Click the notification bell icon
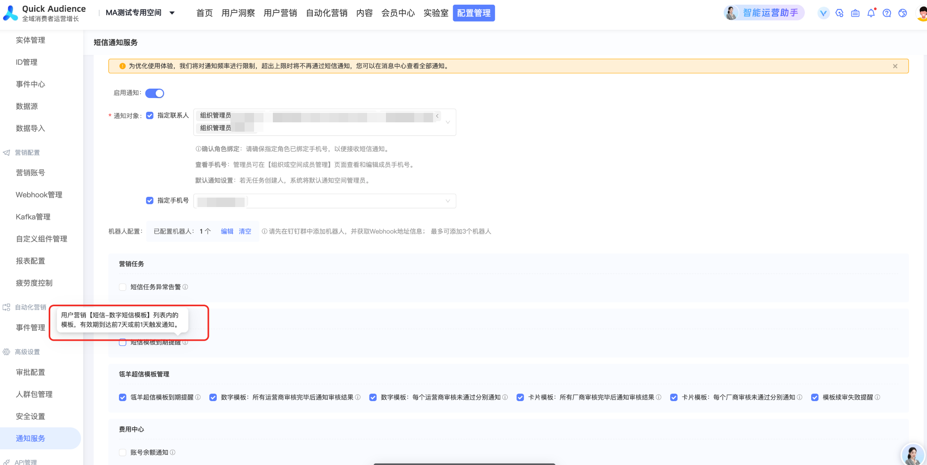Image resolution: width=927 pixels, height=465 pixels. 871,13
